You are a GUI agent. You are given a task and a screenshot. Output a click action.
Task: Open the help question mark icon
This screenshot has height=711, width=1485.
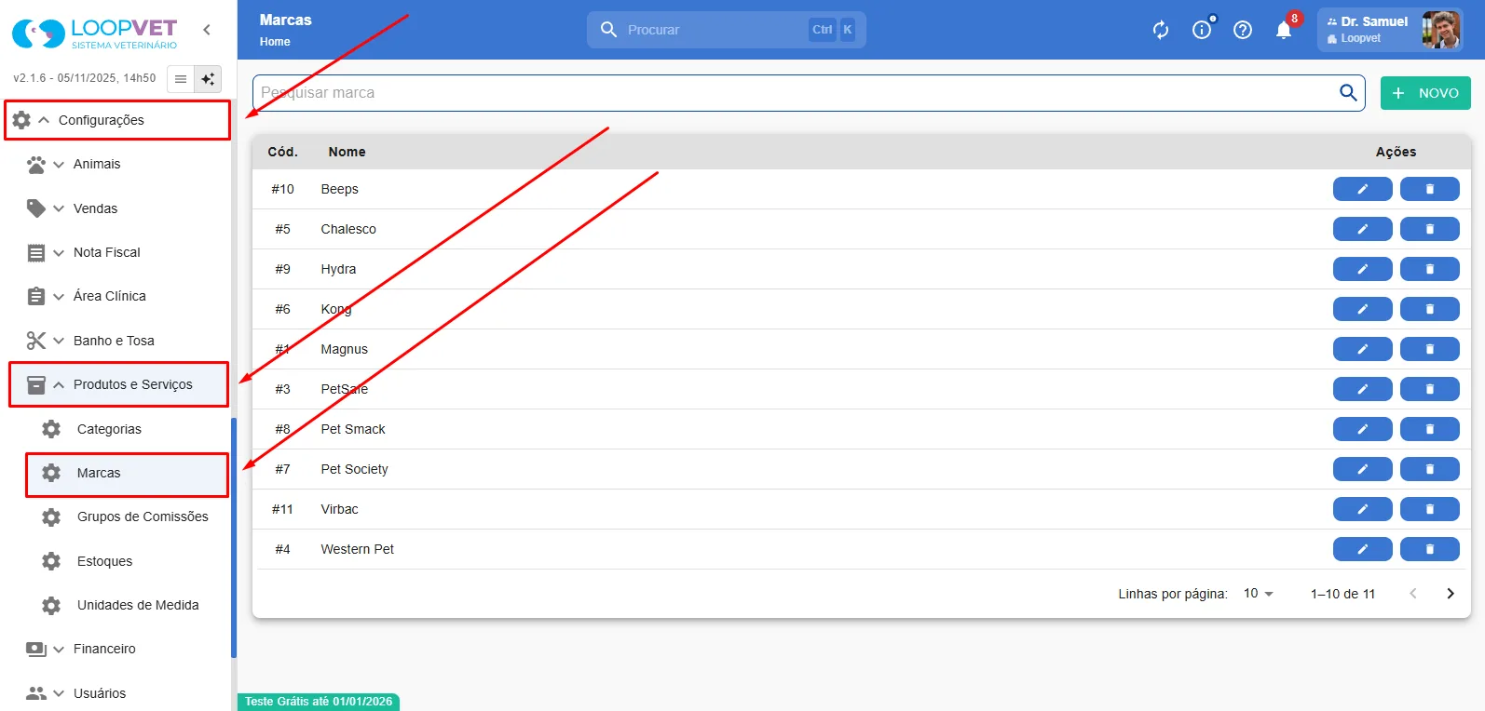[x=1242, y=30]
